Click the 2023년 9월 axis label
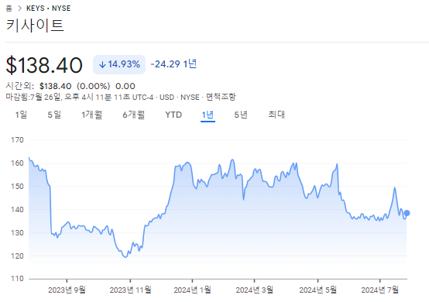The width and height of the screenshot is (429, 302). pyautogui.click(x=67, y=290)
